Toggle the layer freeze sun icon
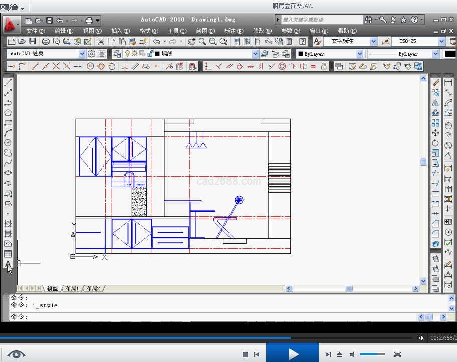457x362 pixels. click(135, 54)
